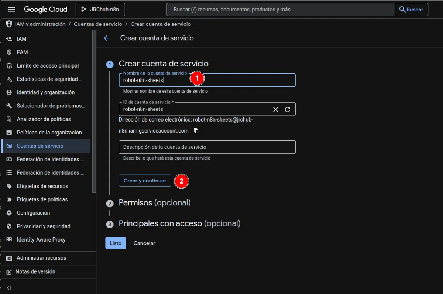
Task: Click the IAM shield icon in breadcrumb
Action: click(9, 24)
